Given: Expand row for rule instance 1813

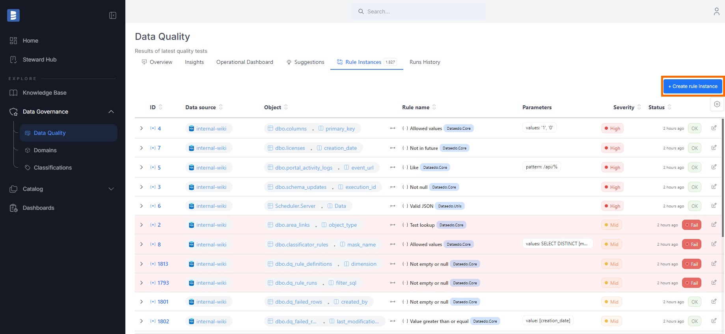Looking at the screenshot, I should (142, 264).
